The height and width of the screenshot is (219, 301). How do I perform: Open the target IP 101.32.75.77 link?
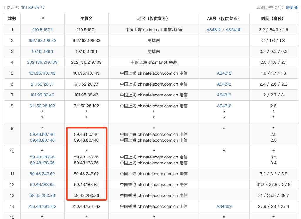[x=33, y=8]
